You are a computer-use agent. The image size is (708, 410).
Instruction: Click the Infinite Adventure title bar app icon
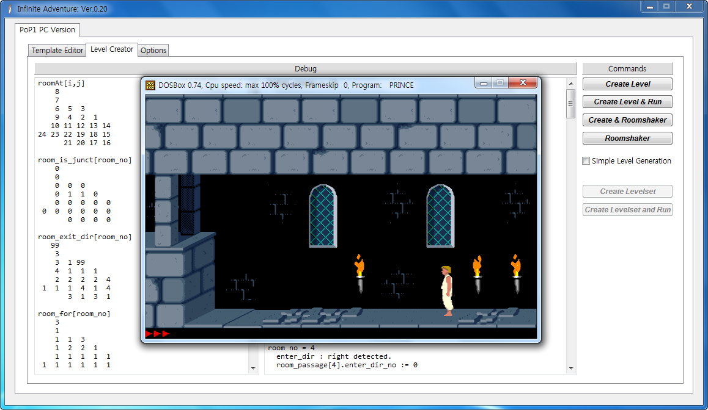click(10, 9)
